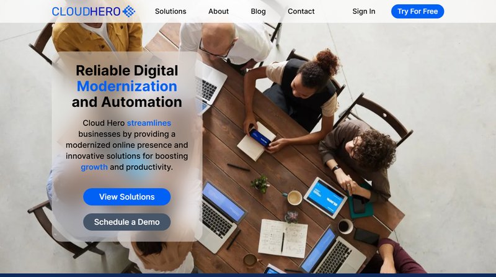Click the open notebook with pen
496x277 pixels.
tap(283, 238)
